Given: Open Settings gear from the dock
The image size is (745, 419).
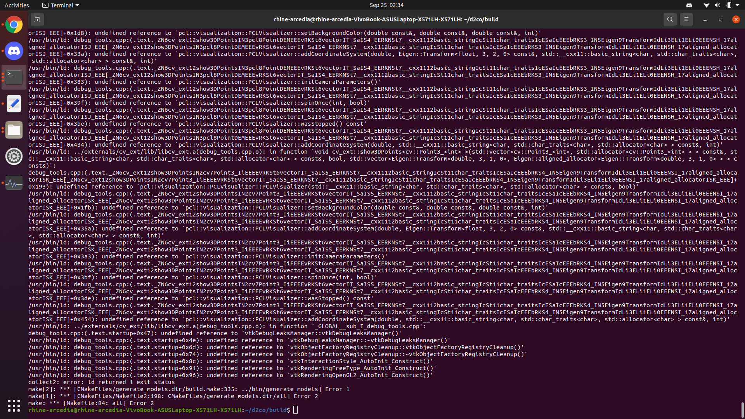Looking at the screenshot, I should point(14,156).
